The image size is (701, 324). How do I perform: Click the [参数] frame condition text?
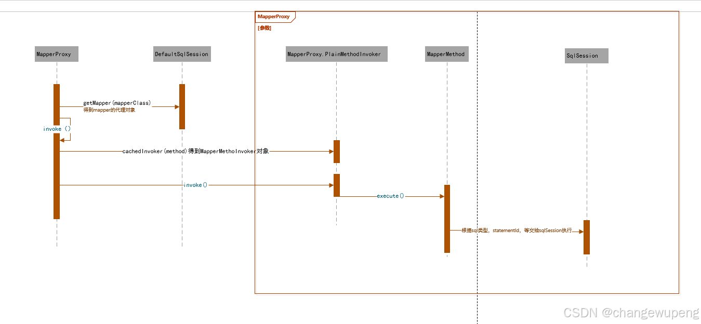tap(264, 28)
